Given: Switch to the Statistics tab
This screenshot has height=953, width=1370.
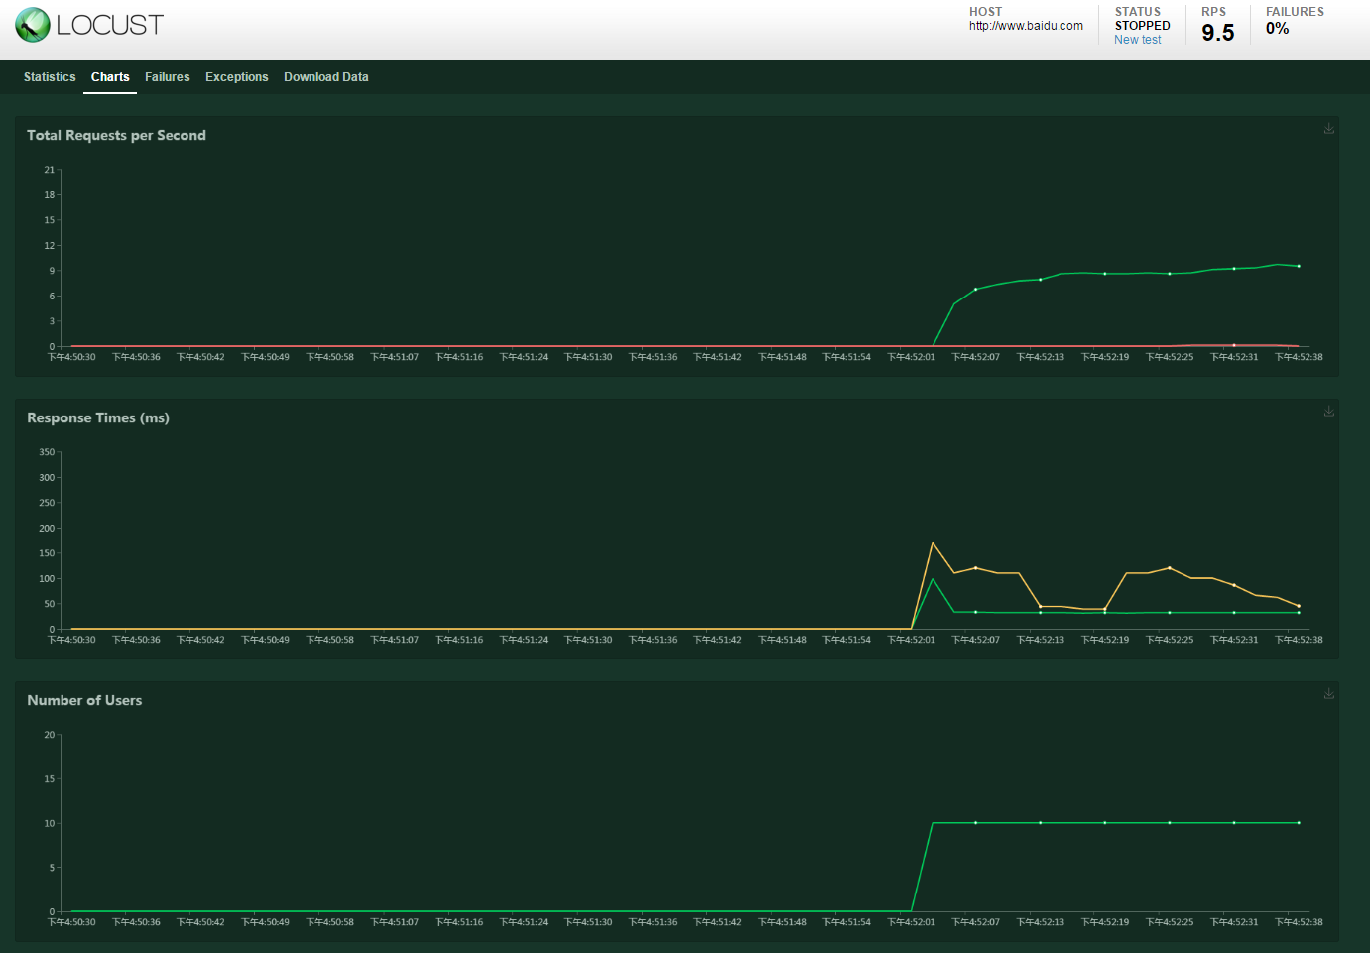Looking at the screenshot, I should 50,77.
